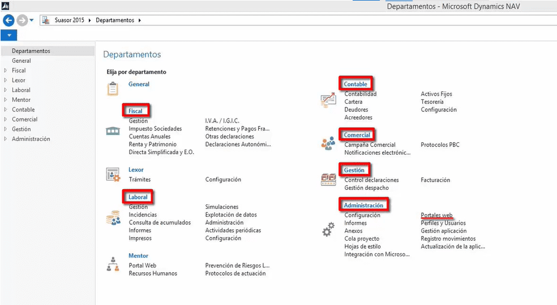The image size is (557, 305).
Task: Open Portal Web under Mentor
Action: pyautogui.click(x=143, y=265)
